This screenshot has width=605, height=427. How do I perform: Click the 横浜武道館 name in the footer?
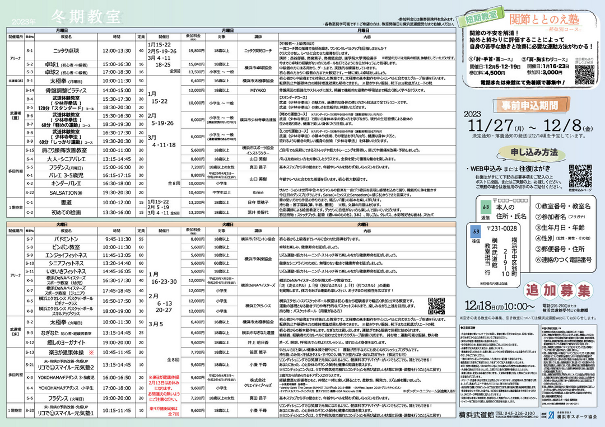tap(477, 415)
